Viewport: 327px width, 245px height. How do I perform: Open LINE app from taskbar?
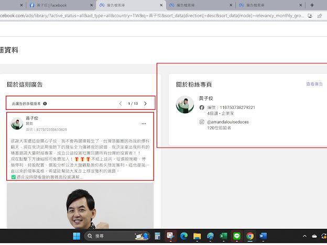(x=236, y=236)
